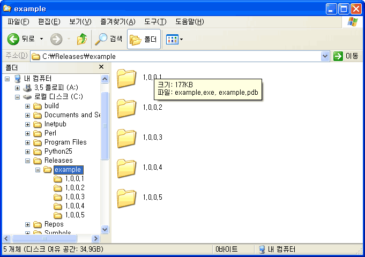The height and width of the screenshot is (257, 365).
Task: Click the Back (뒤로) arrow icon
Action: [13, 39]
